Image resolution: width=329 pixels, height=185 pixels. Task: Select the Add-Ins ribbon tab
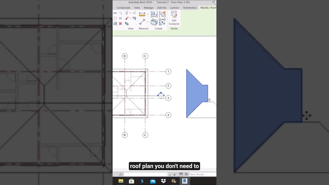point(162,8)
